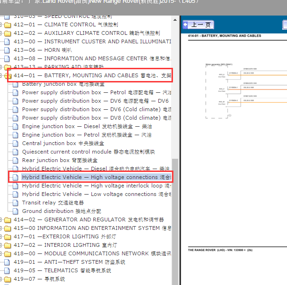Go to previous page with 上一页 button
This screenshot has height=285, width=287.
pos(198,24)
